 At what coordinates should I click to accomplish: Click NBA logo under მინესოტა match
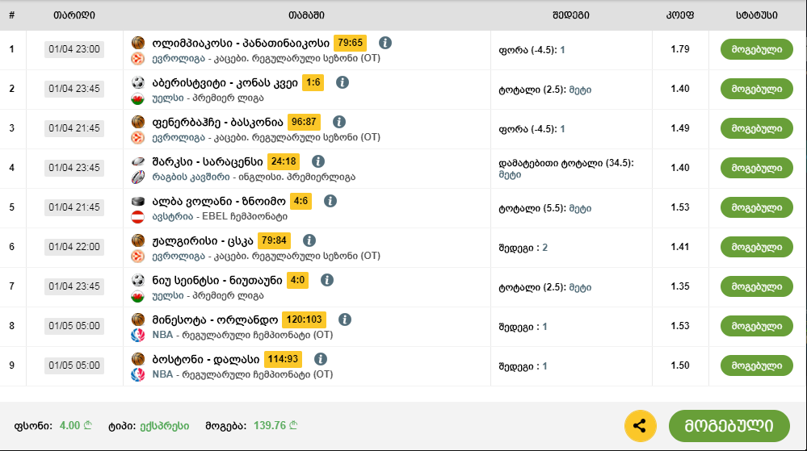point(138,336)
